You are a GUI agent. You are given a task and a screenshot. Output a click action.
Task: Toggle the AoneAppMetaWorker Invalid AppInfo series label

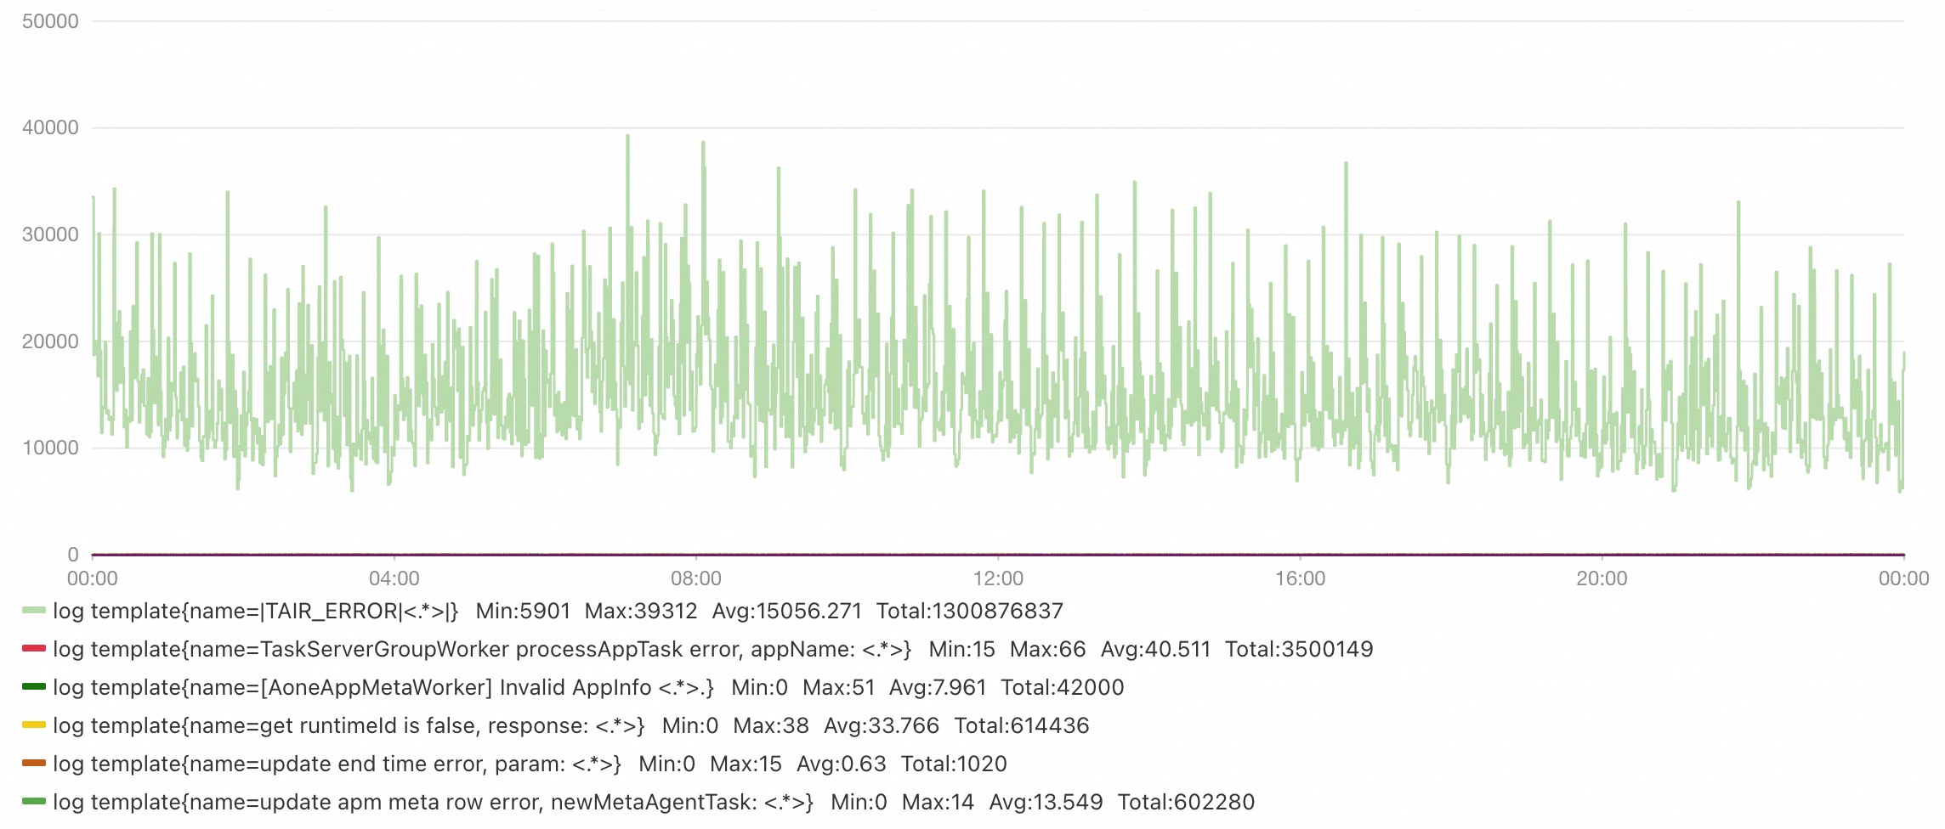point(383,687)
